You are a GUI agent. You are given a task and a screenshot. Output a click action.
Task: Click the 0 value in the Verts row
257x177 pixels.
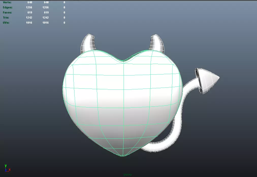(x=64, y=2)
